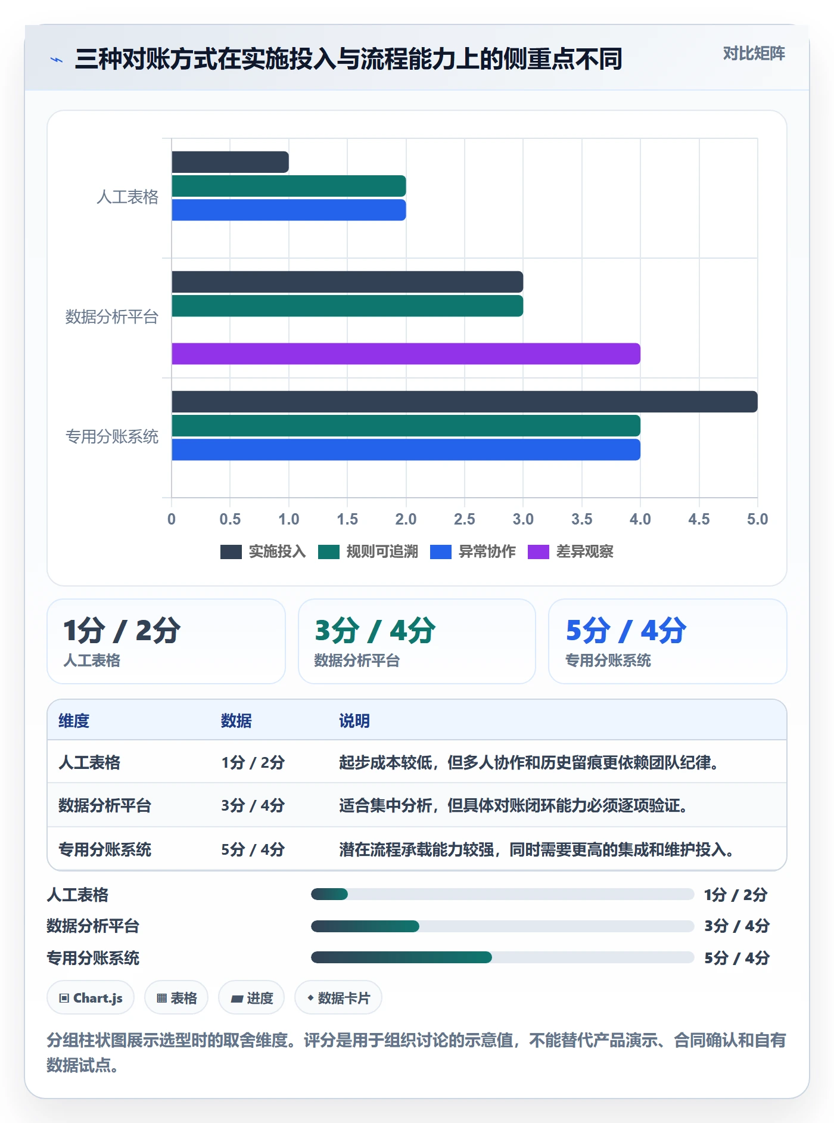This screenshot has height=1123, width=834.
Task: Click the 数据分析平台 table row name
Action: (x=105, y=805)
